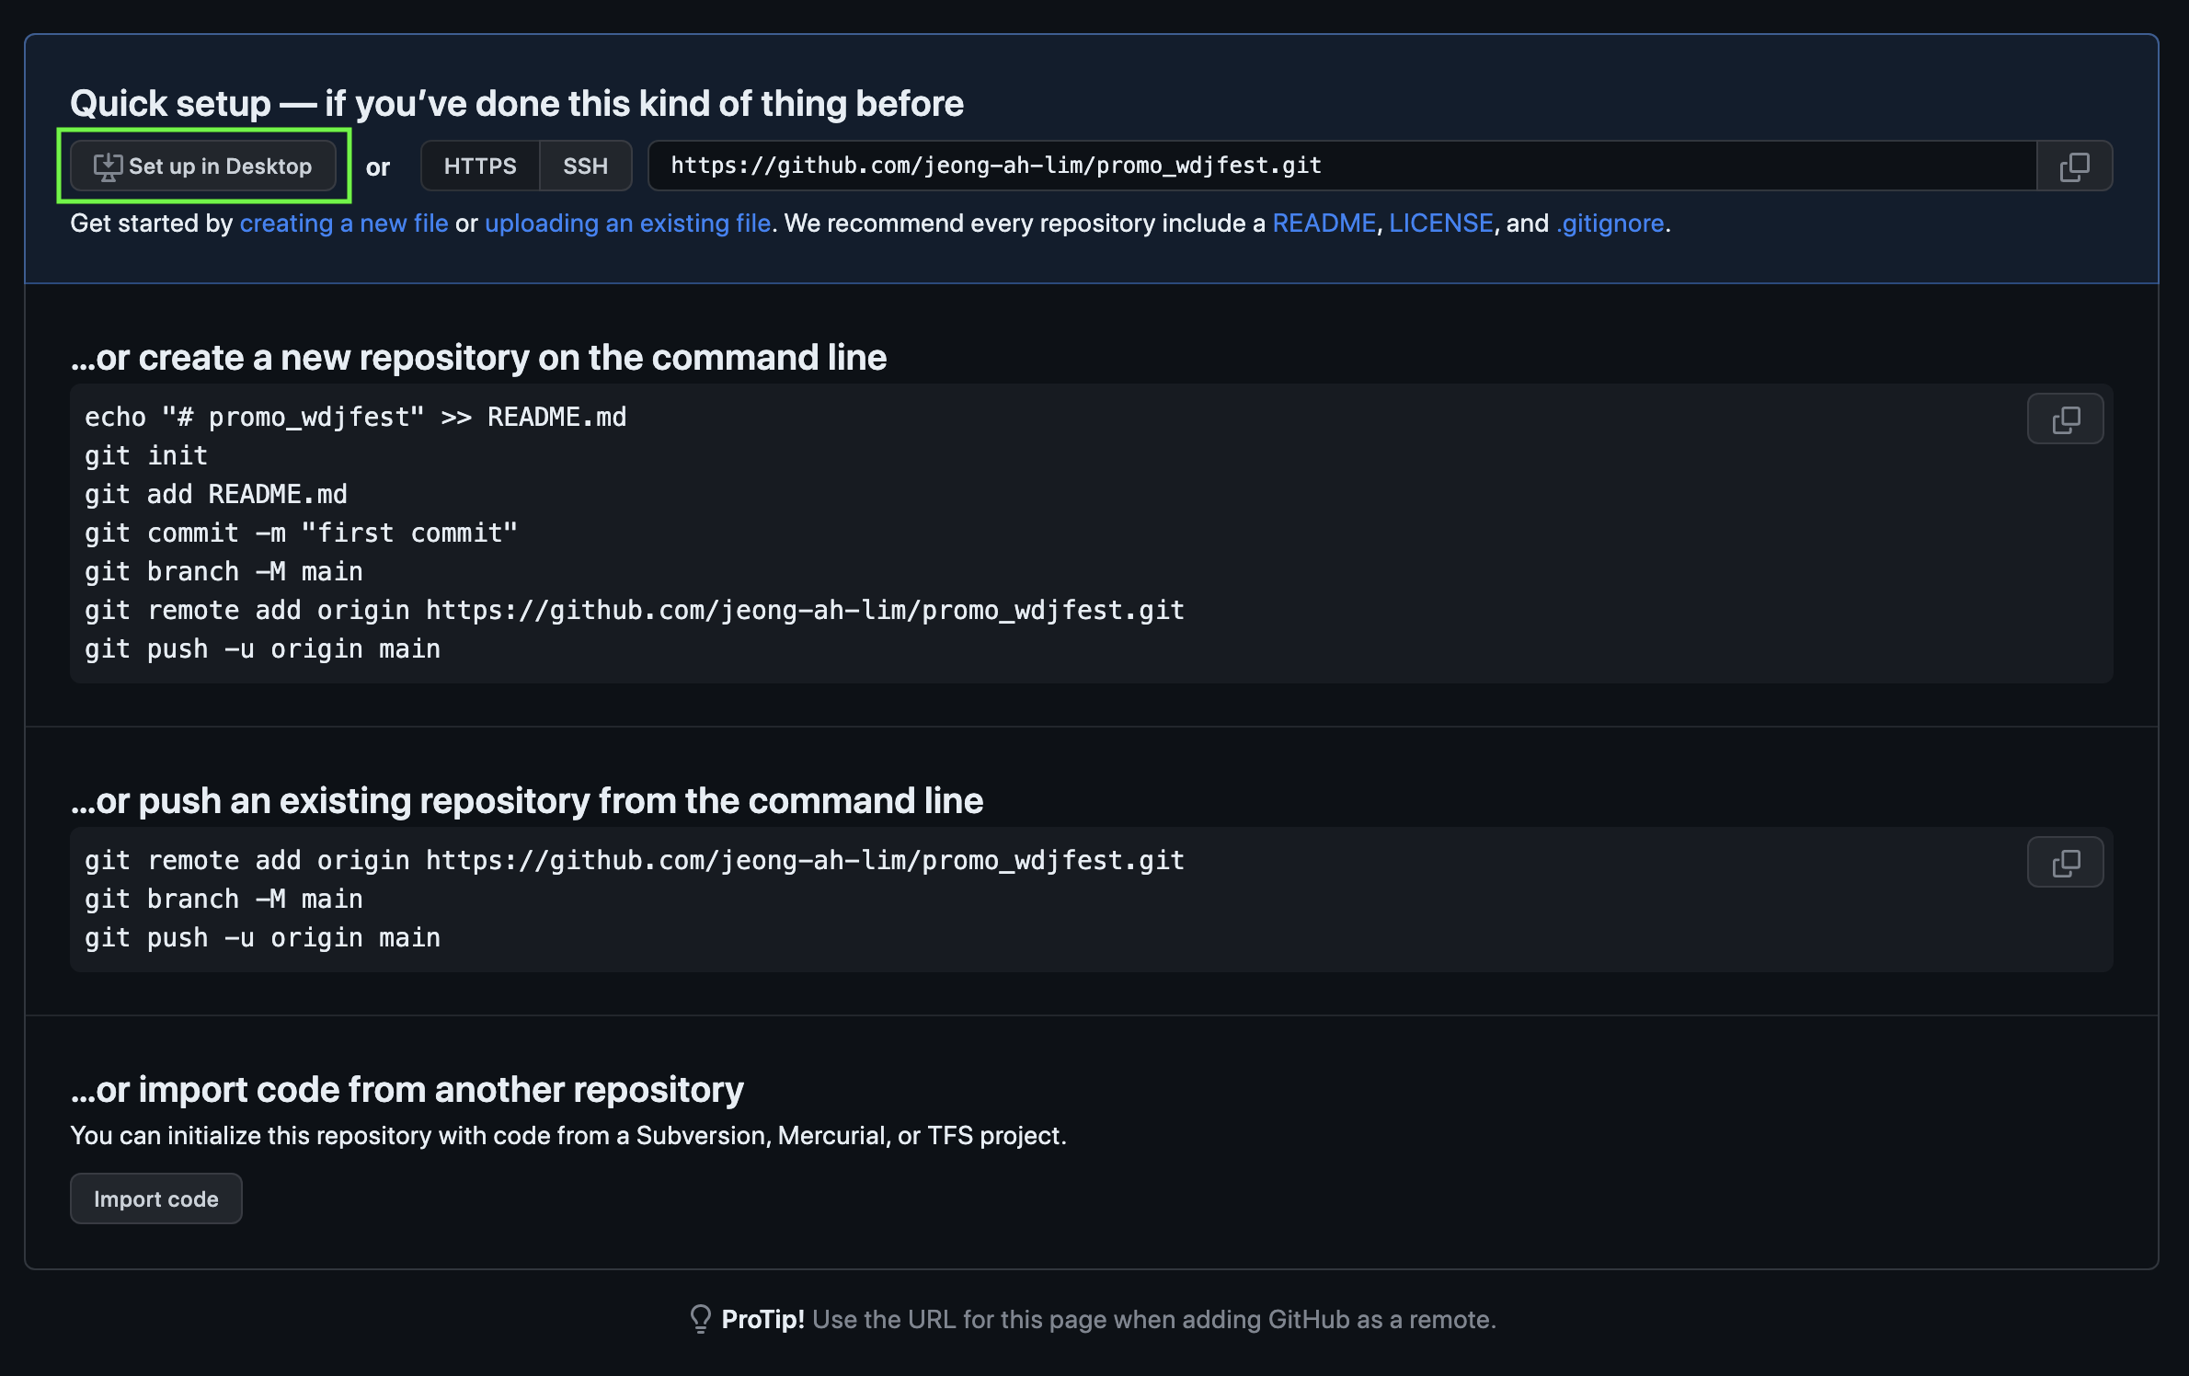Follow the LICENSE link
Screen dimensions: 2189x1376
tap(1440, 224)
